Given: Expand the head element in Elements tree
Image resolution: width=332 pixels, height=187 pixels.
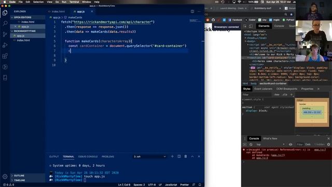Looking at the screenshot, I should tap(245, 38).
